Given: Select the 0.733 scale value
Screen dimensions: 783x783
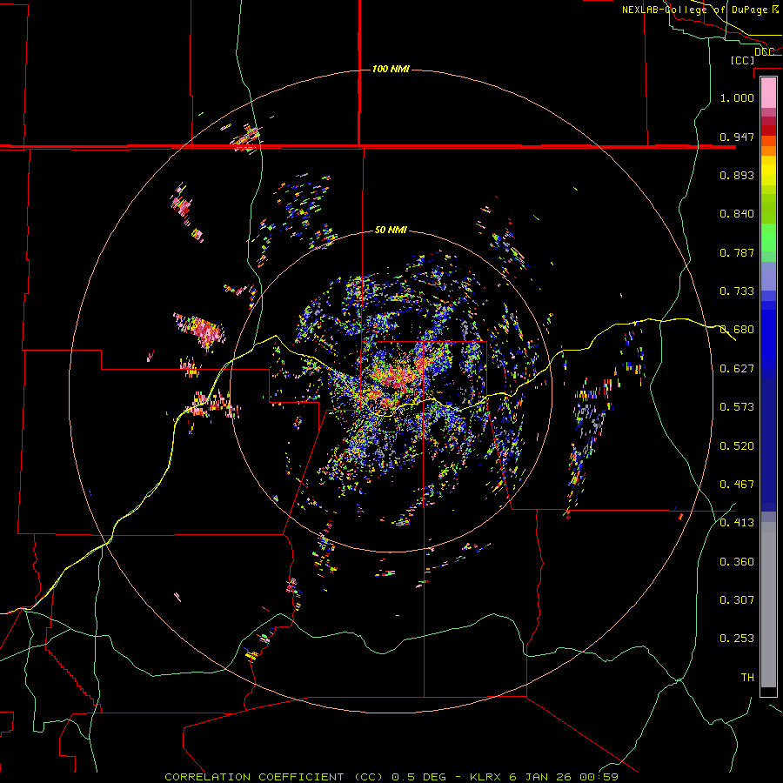Looking at the screenshot, I should [737, 291].
